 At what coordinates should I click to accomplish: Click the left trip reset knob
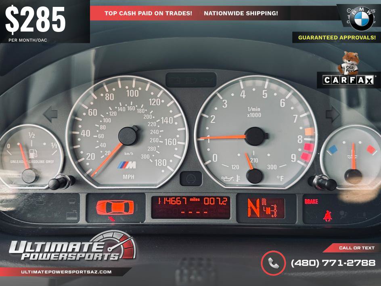(61, 182)
